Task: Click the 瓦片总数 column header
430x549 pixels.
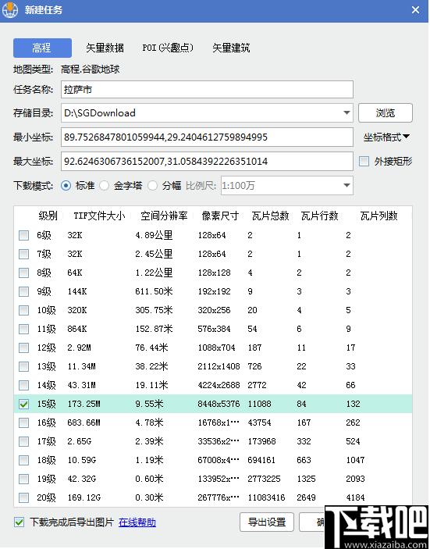Action: 271,216
